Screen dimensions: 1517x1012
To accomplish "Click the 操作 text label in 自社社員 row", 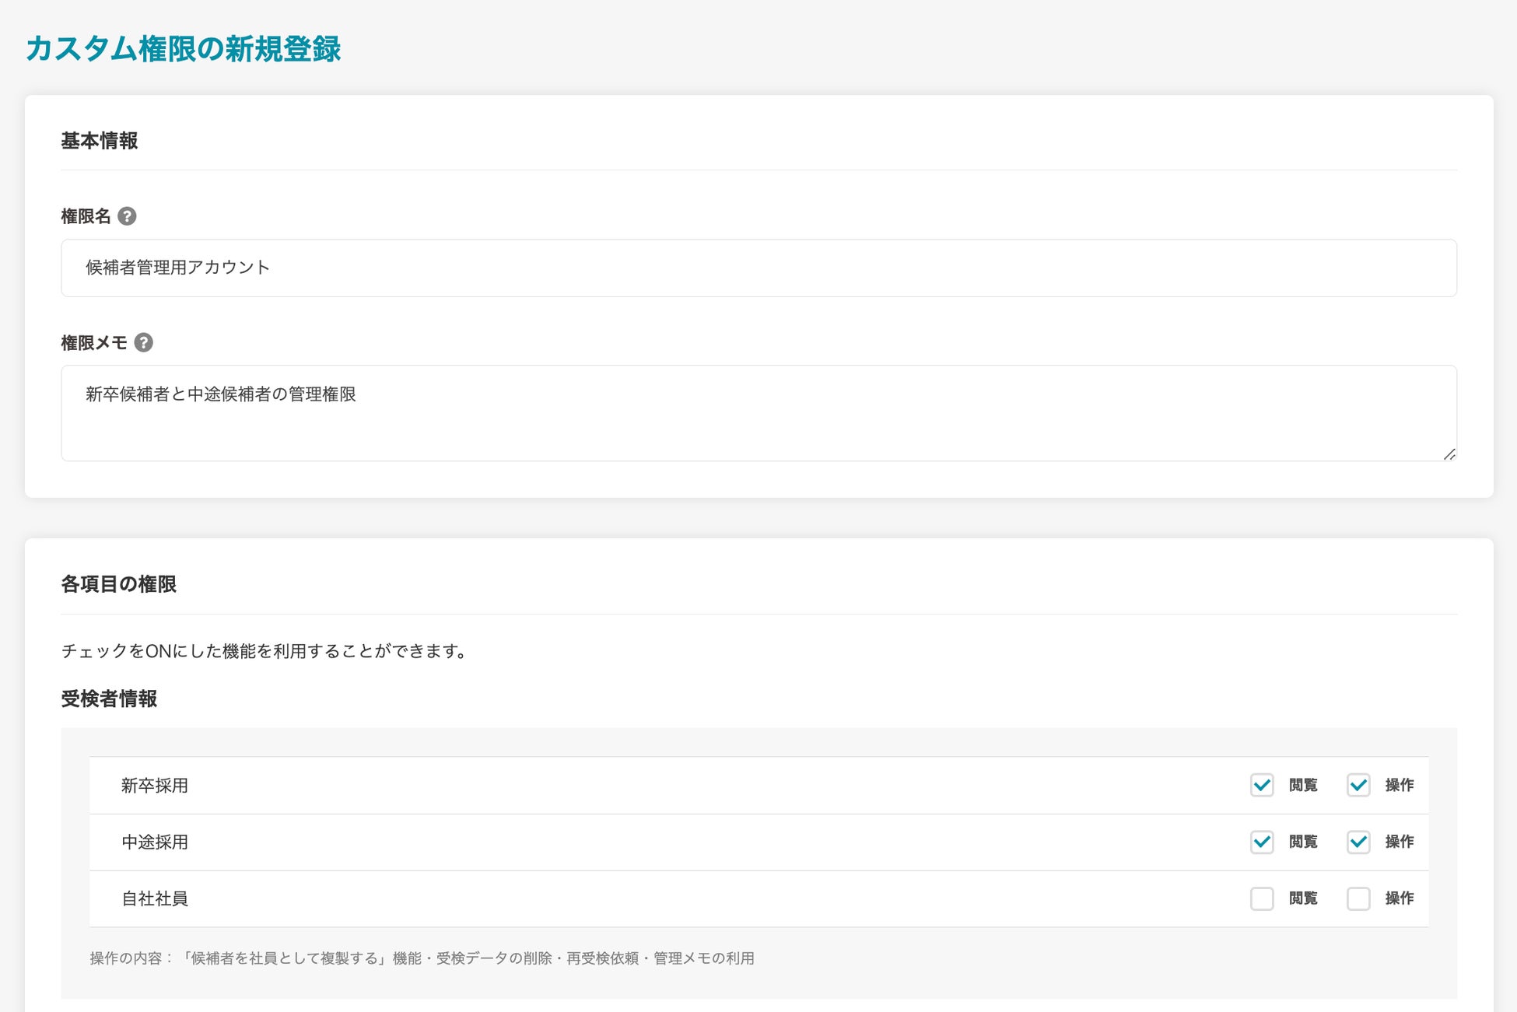I will click(1399, 898).
